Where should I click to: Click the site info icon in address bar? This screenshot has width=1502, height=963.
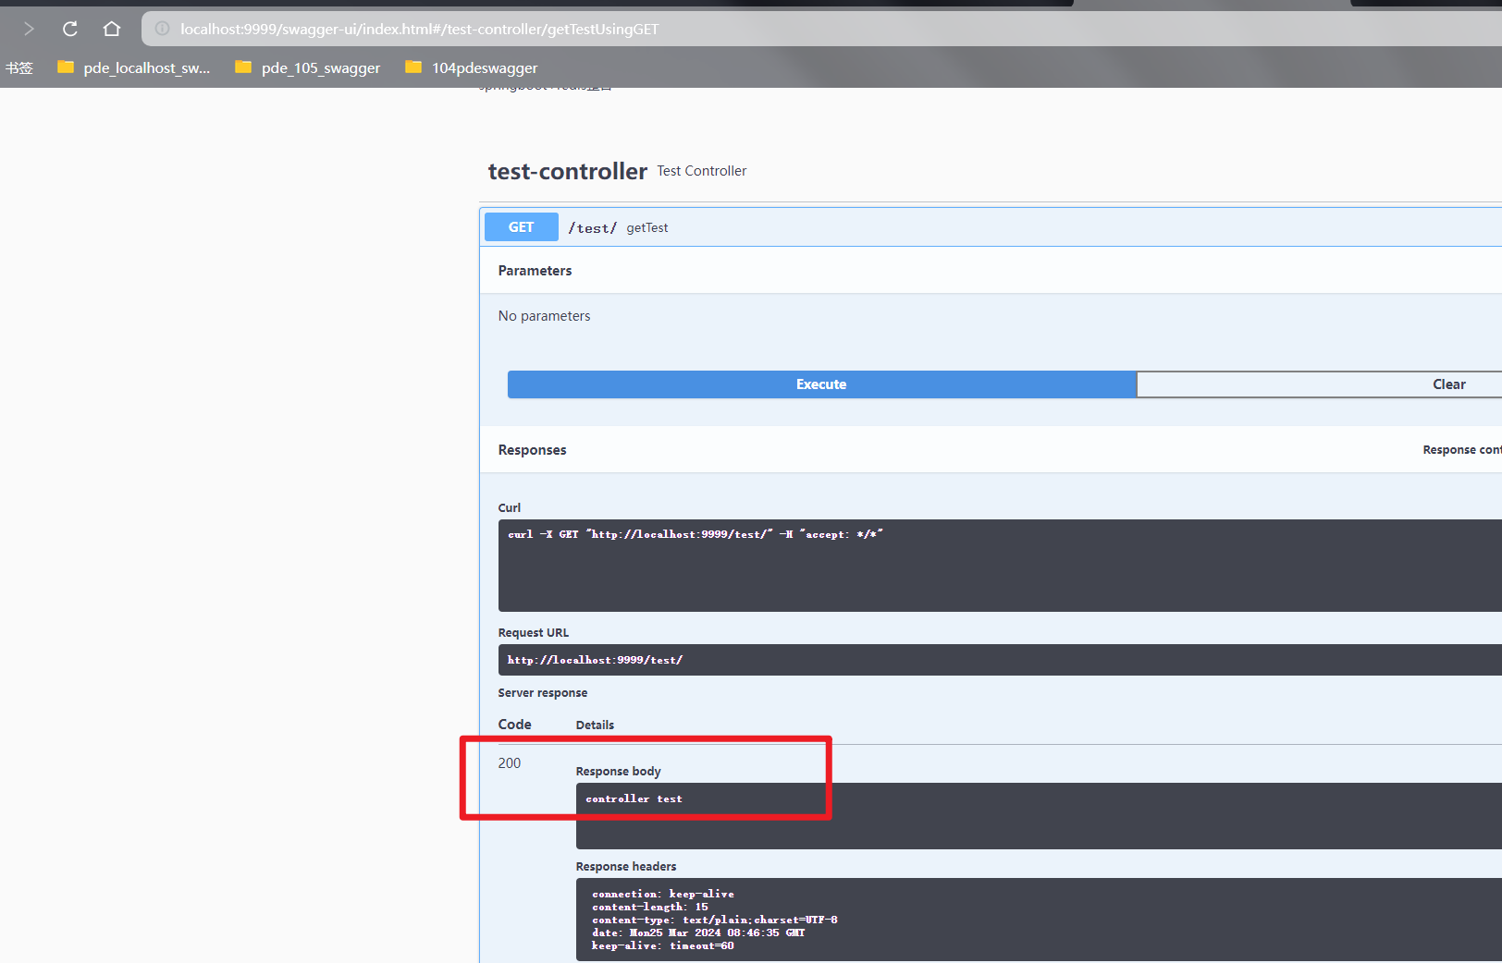coord(162,29)
